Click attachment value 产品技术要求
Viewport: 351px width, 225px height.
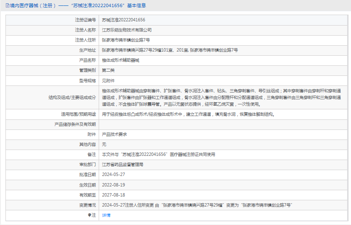coord(114,134)
